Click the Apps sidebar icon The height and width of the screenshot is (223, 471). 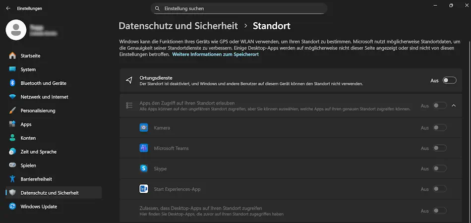tap(12, 124)
